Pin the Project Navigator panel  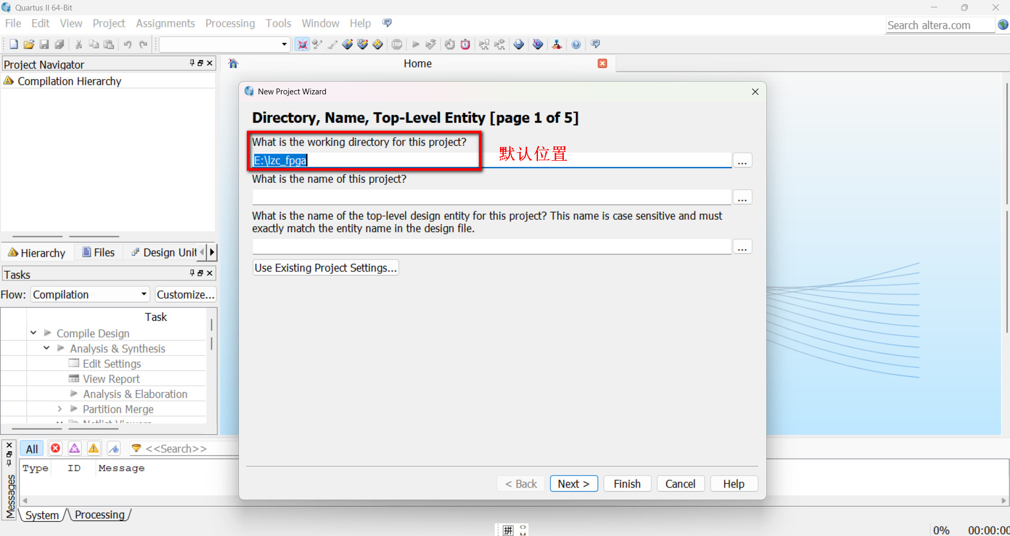[x=192, y=63]
